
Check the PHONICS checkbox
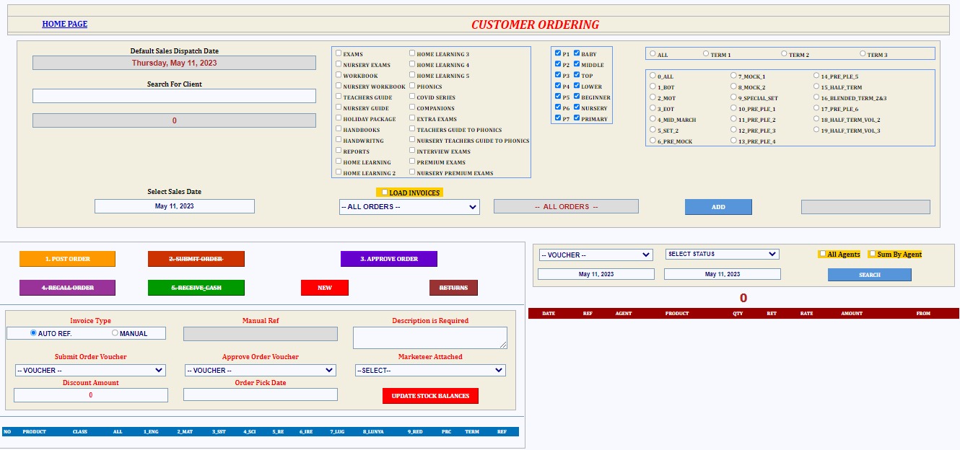coord(412,86)
